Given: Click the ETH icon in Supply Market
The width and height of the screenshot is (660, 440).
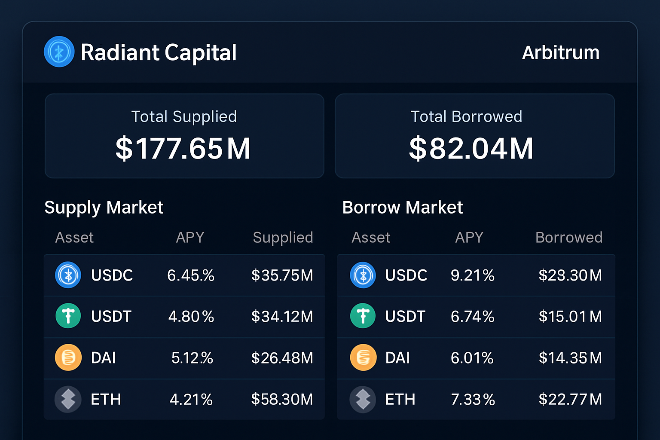Looking at the screenshot, I should [68, 399].
